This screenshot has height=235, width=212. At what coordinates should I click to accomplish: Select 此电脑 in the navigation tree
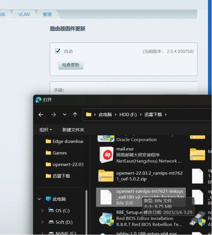point(56,199)
